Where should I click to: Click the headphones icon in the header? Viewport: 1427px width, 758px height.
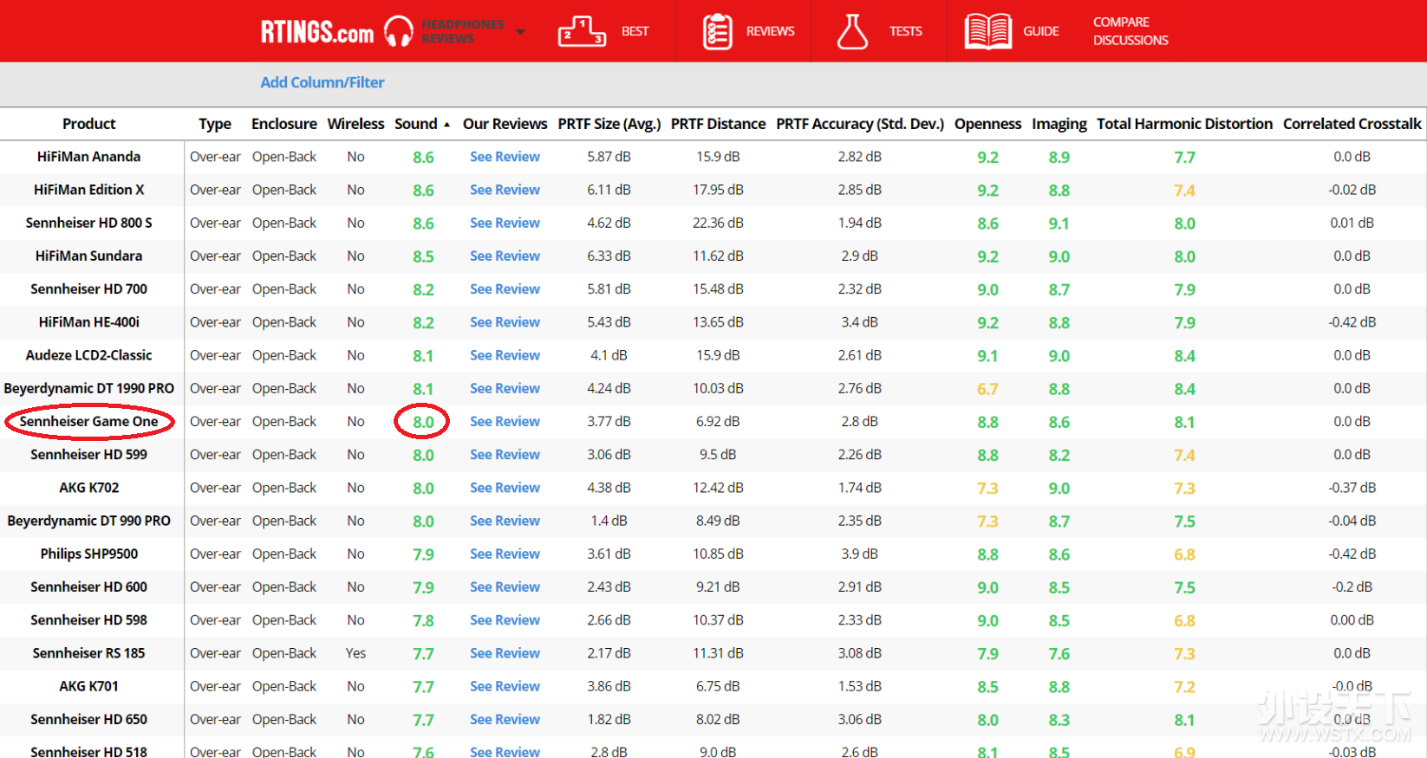pyautogui.click(x=399, y=31)
